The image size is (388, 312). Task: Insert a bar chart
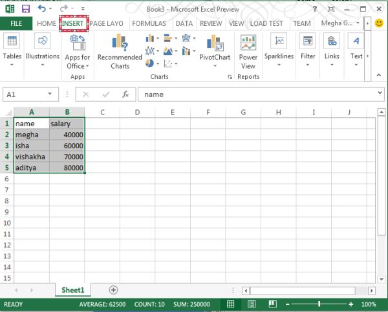tap(168, 38)
